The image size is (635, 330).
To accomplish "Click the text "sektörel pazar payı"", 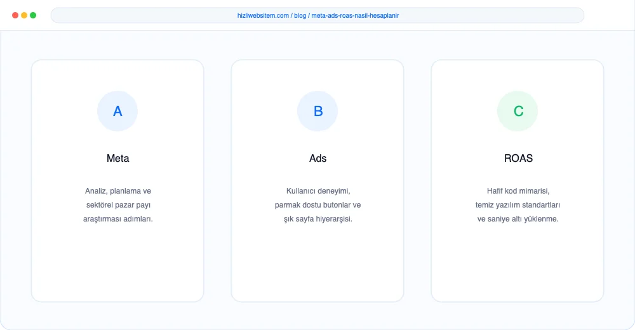I will pyautogui.click(x=118, y=205).
